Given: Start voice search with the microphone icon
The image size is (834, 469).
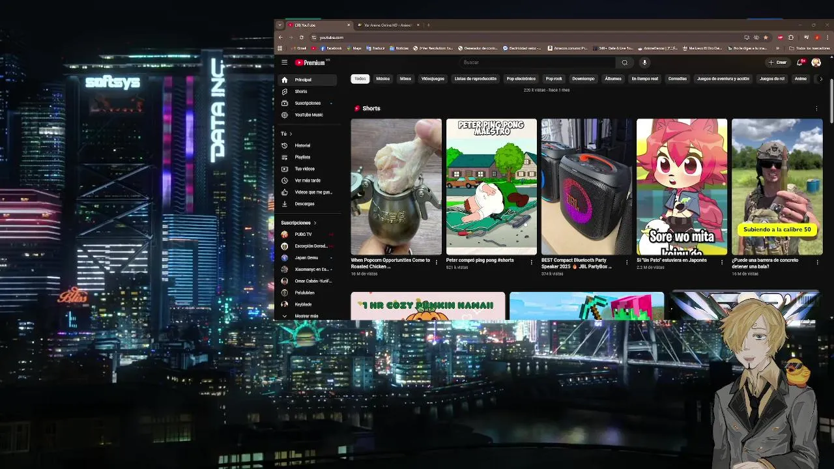Looking at the screenshot, I should click(x=644, y=63).
